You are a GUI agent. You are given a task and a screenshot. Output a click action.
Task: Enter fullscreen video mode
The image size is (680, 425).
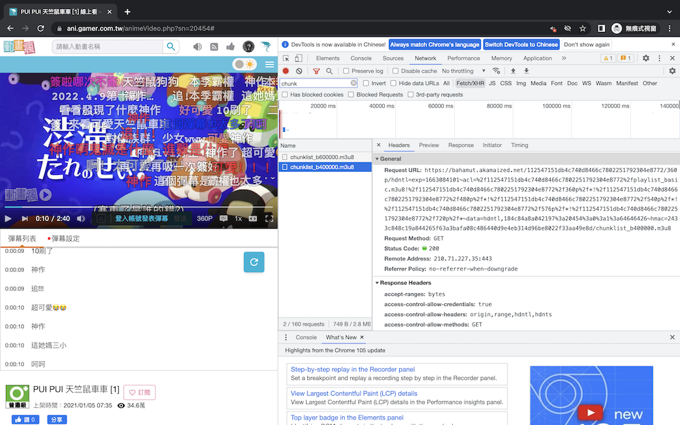pyautogui.click(x=269, y=218)
